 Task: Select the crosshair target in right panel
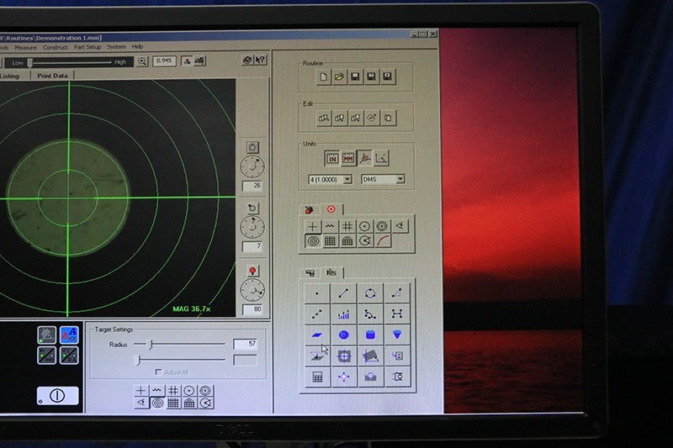click(312, 226)
